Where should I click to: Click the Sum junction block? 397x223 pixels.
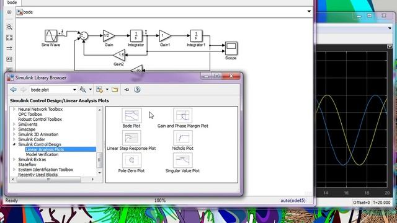84,36
